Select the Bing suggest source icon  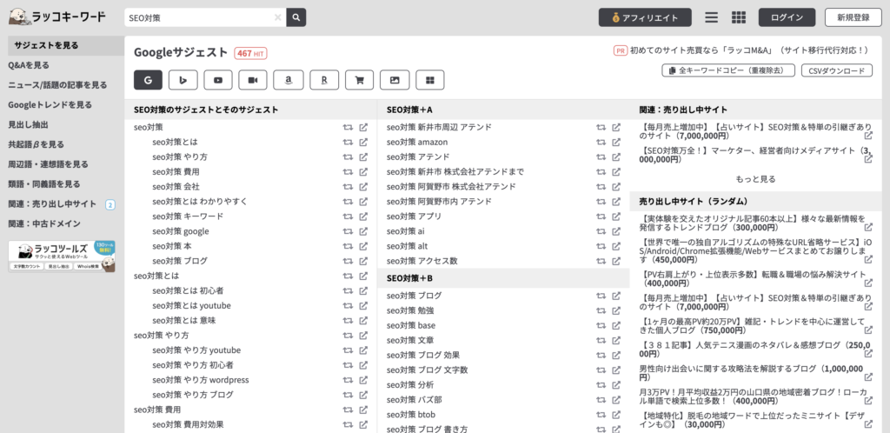183,80
